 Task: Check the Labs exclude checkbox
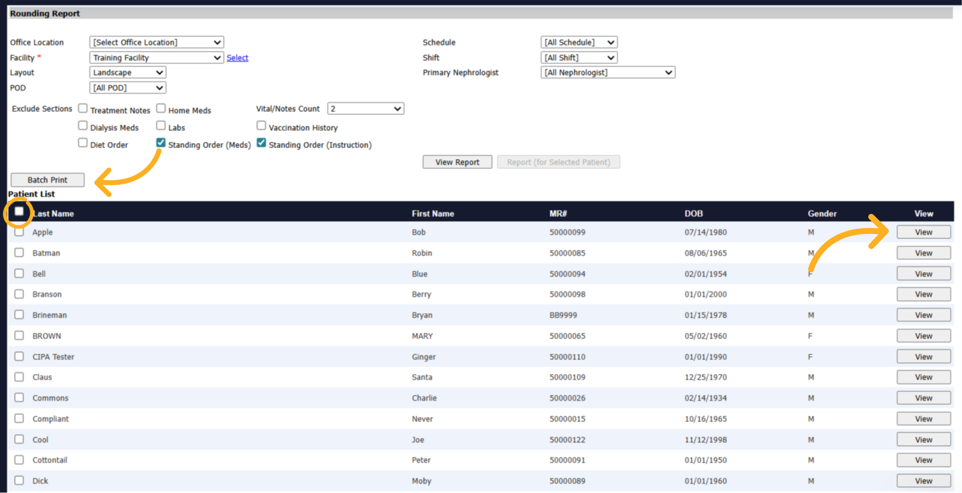[161, 126]
